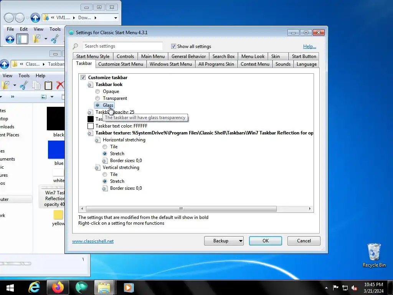Open Help menu in the Taskbars Explorer window
Screen dimensions: 393x295
40,76
